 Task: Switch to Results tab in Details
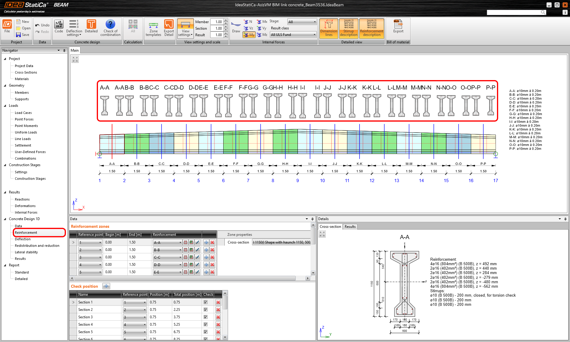(x=350, y=227)
